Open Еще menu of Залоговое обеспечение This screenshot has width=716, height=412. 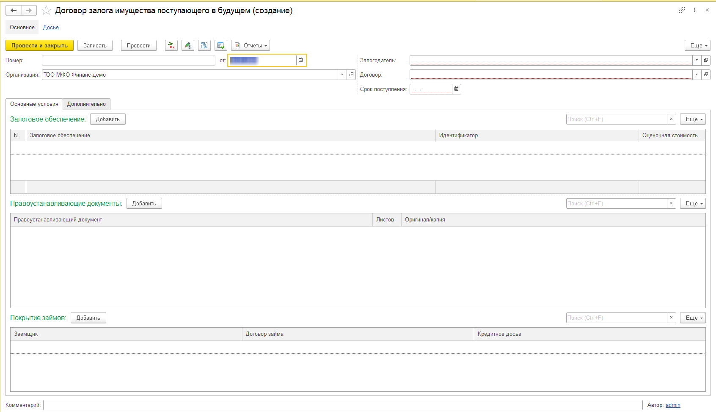tap(693, 119)
